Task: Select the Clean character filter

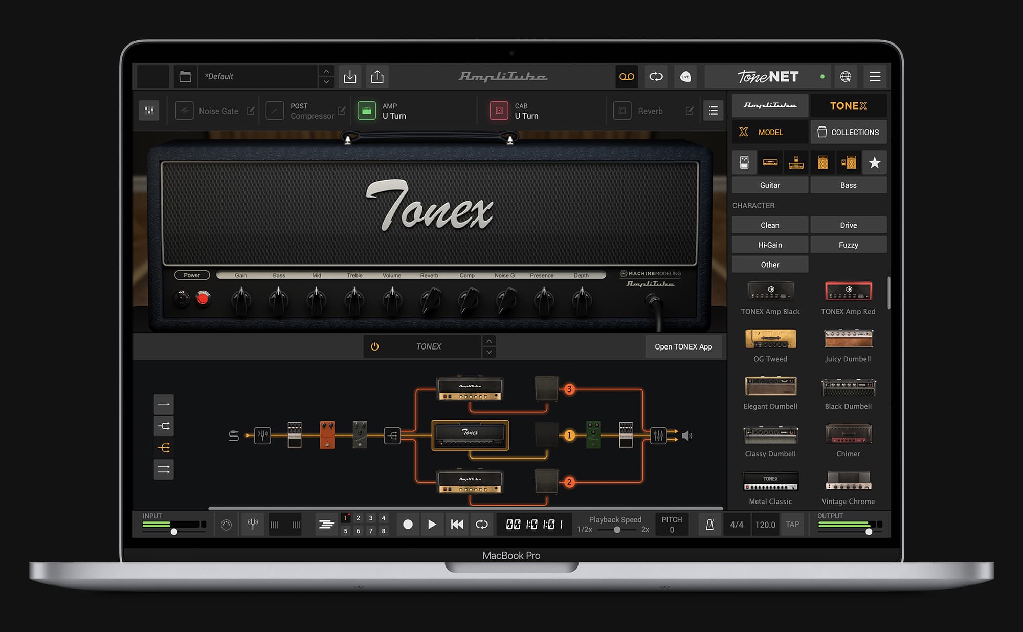Action: coord(769,225)
